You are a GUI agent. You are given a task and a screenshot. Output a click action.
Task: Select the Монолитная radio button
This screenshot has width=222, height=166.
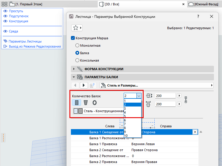coord(77,46)
